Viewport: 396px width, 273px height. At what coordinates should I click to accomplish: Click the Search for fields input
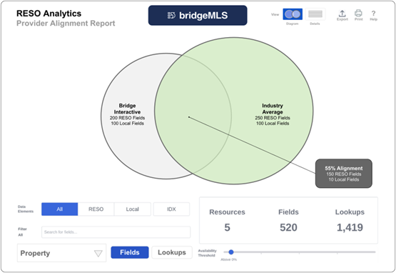pyautogui.click(x=116, y=232)
